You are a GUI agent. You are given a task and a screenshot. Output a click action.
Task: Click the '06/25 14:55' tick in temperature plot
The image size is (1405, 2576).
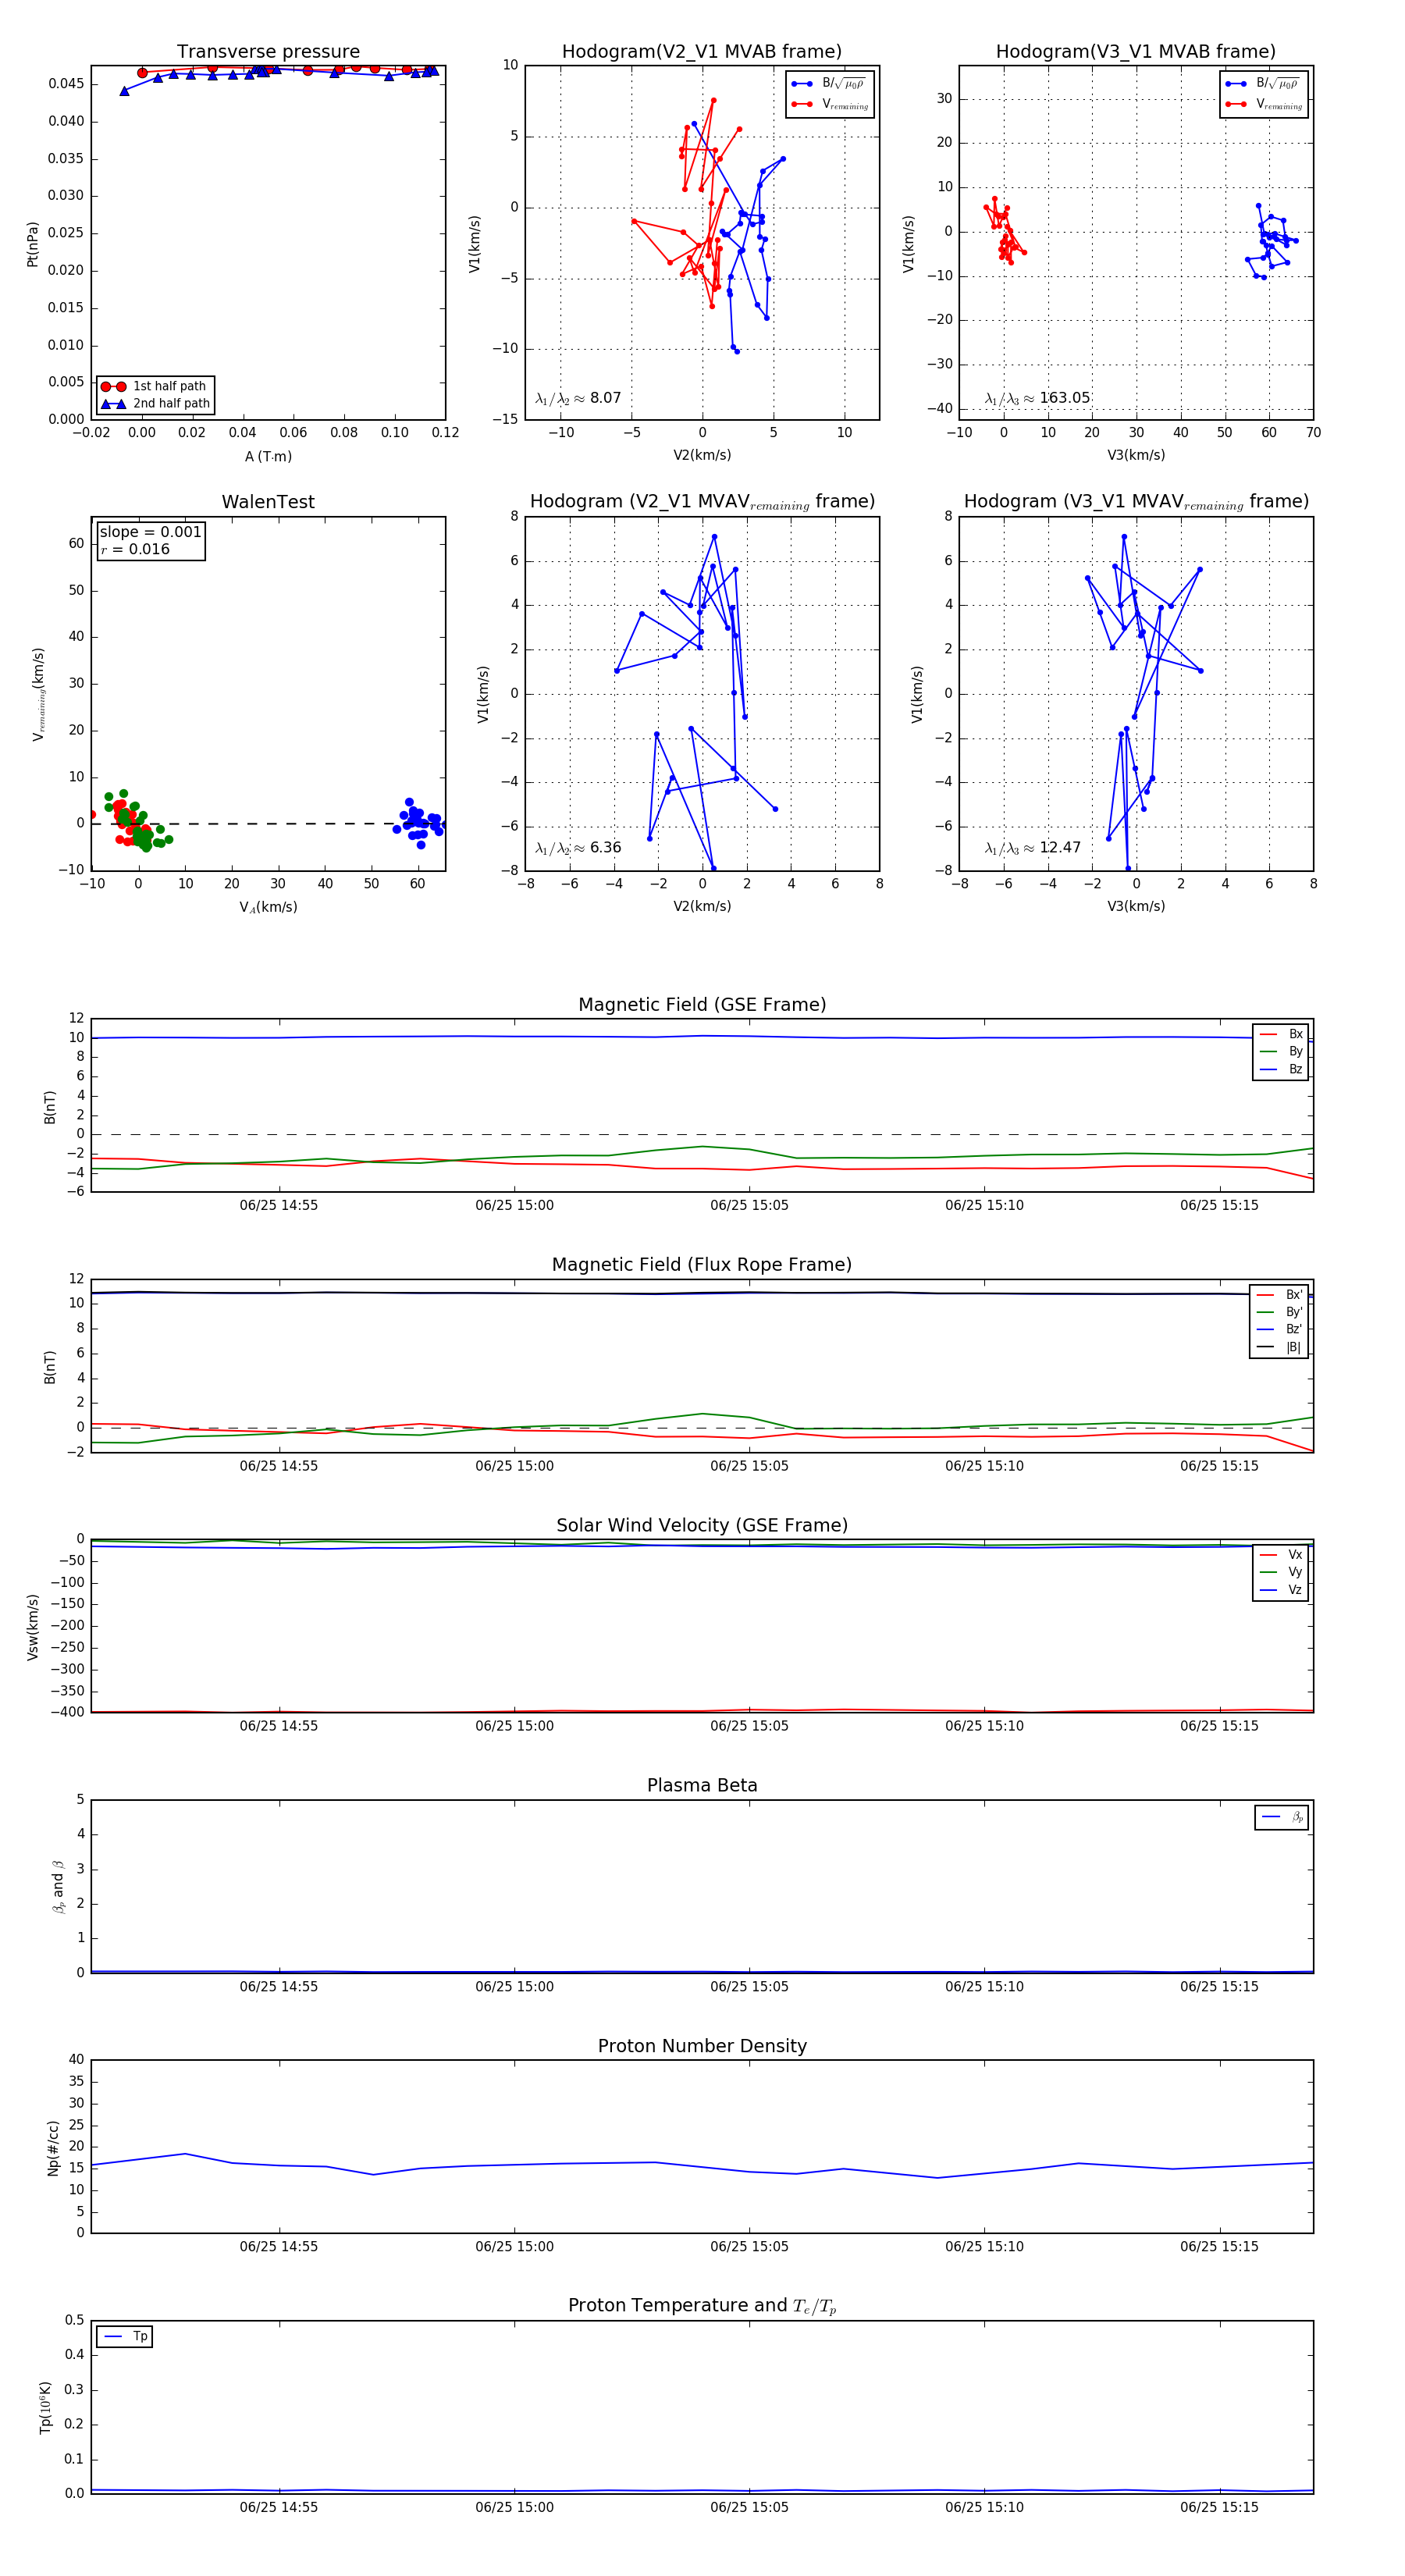click(x=278, y=2508)
